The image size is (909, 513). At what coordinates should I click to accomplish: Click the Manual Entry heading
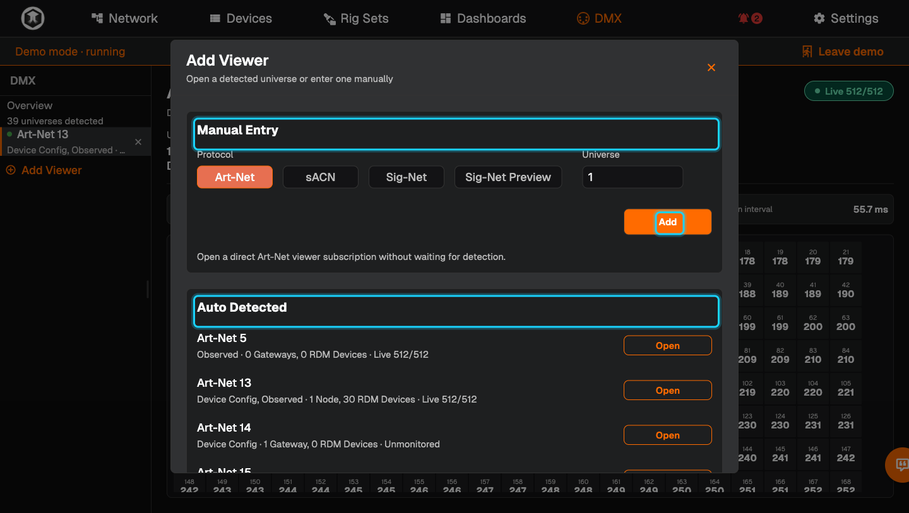pyautogui.click(x=237, y=130)
